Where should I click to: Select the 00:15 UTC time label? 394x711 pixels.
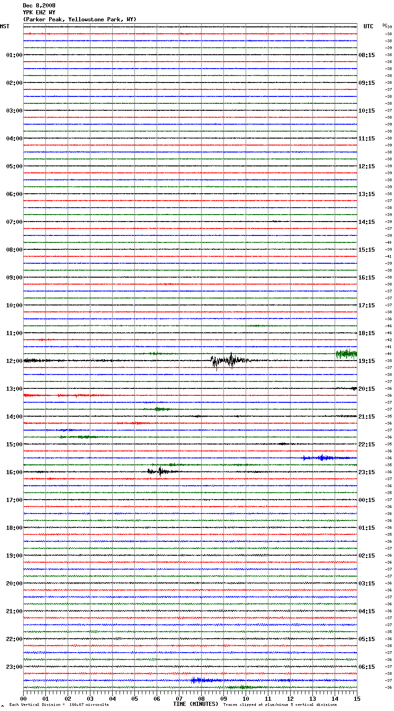(x=367, y=500)
